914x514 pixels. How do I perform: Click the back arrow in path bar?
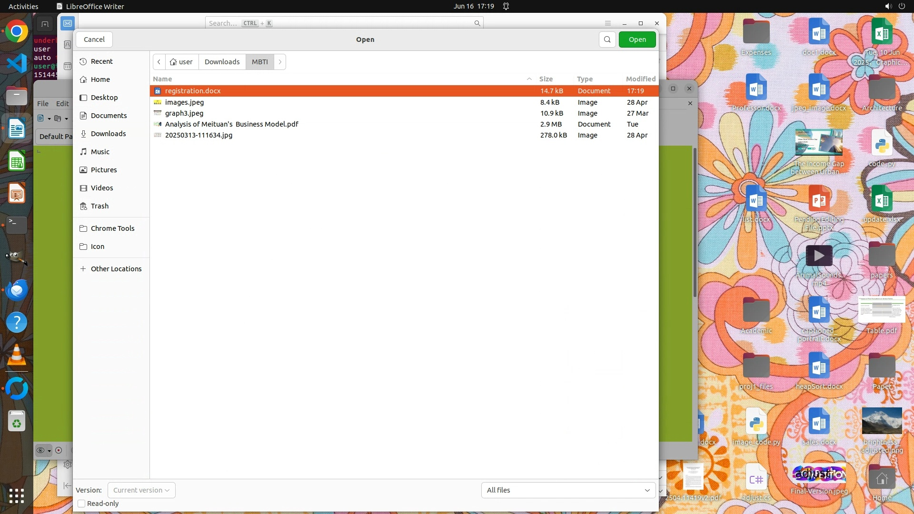click(159, 62)
